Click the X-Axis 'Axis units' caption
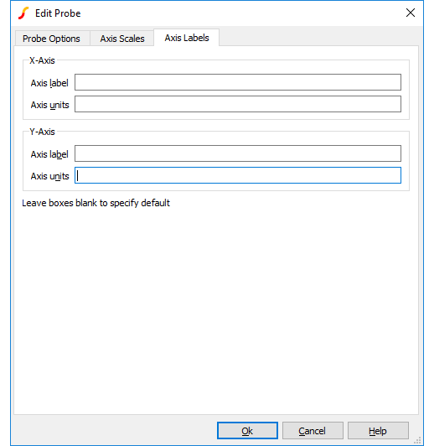The height and width of the screenshot is (446, 429). point(49,105)
